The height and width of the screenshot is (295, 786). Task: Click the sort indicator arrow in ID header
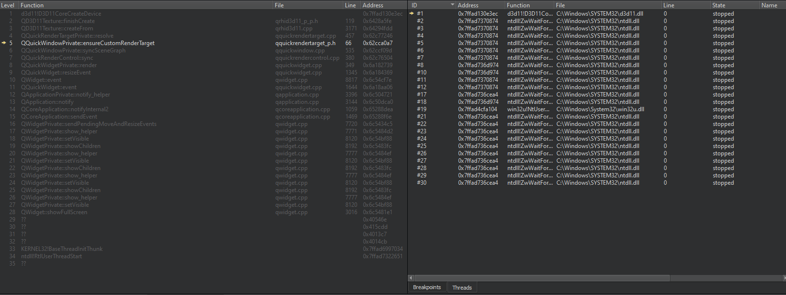click(452, 5)
